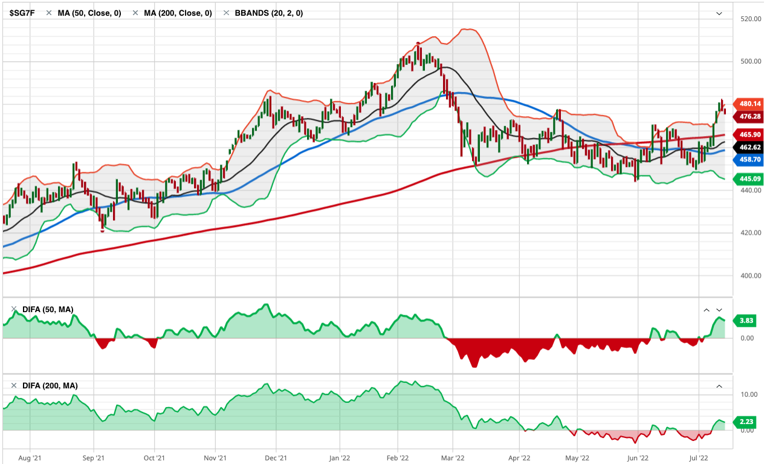Move DIFA (50, MA) panel down
Image resolution: width=767 pixels, height=464 pixels.
(x=719, y=310)
